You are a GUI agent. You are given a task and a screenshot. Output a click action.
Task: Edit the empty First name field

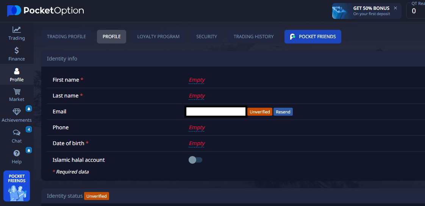click(x=197, y=80)
